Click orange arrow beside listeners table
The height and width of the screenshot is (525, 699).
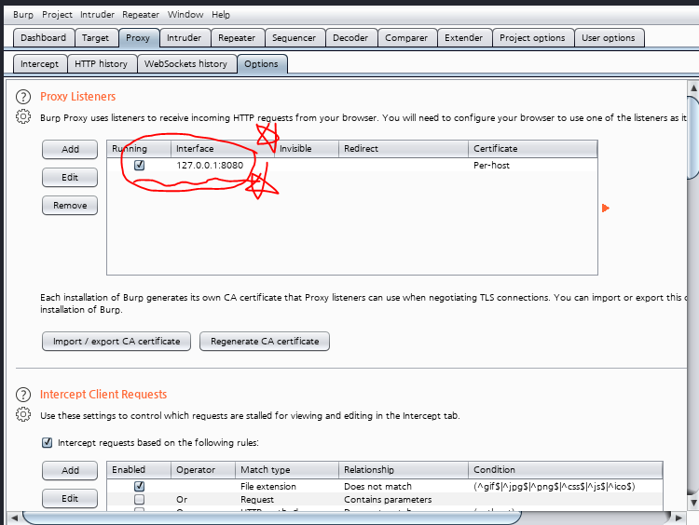pos(606,208)
